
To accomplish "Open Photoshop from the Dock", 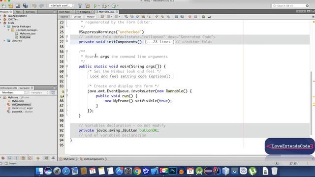I will (173, 171).
